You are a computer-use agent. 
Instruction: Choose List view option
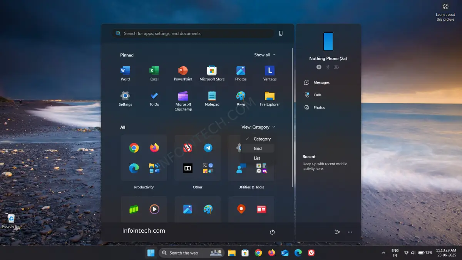258,158
